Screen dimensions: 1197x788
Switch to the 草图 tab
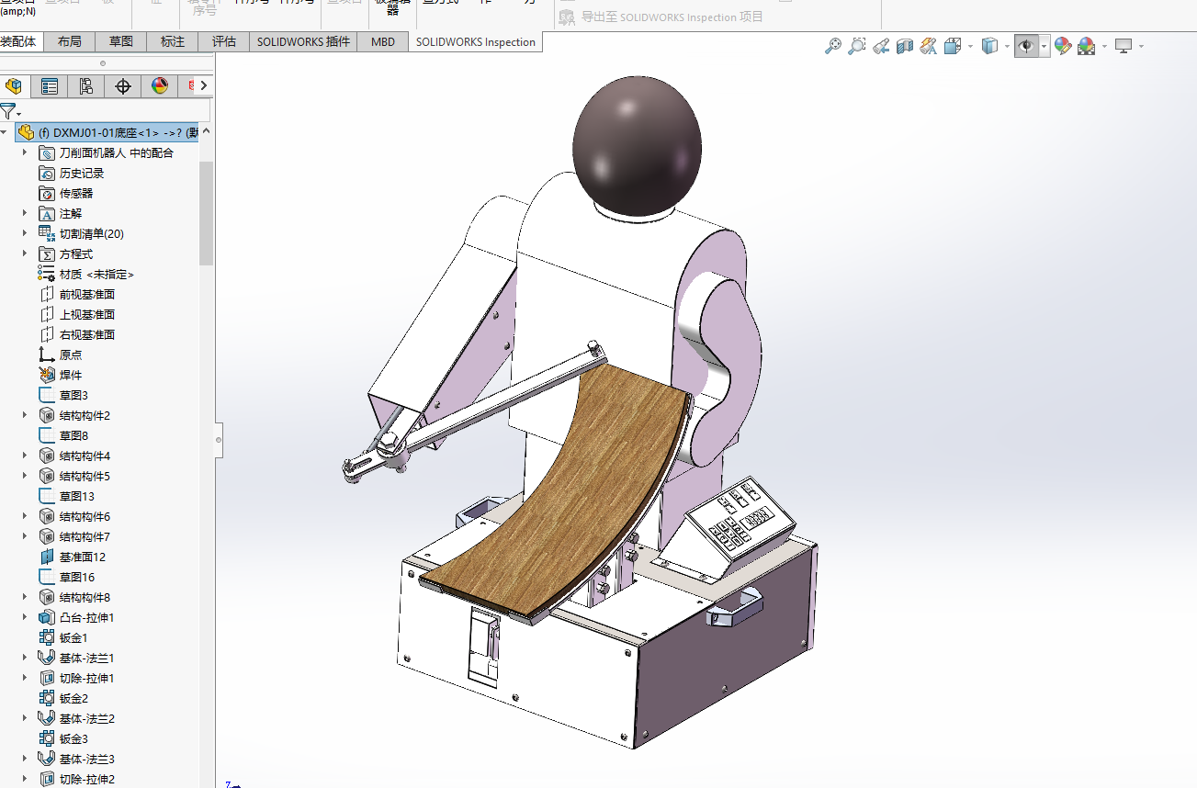(120, 41)
